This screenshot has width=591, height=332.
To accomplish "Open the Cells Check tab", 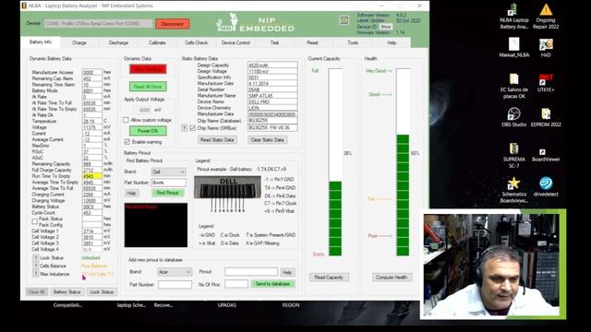I will 196,42.
